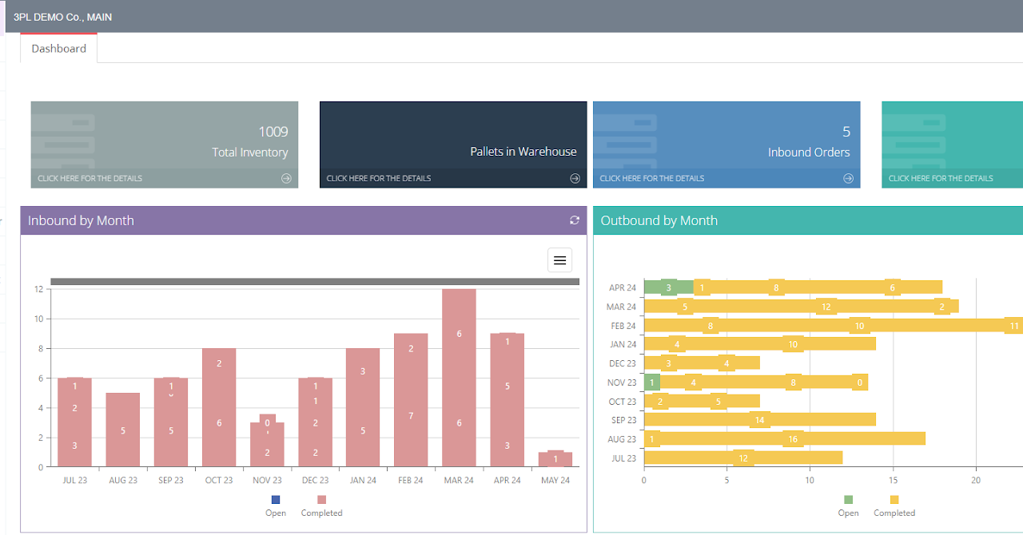Open Pallets in Warehouse details link
Image resolution: width=1023 pixels, height=535 pixels.
(378, 179)
